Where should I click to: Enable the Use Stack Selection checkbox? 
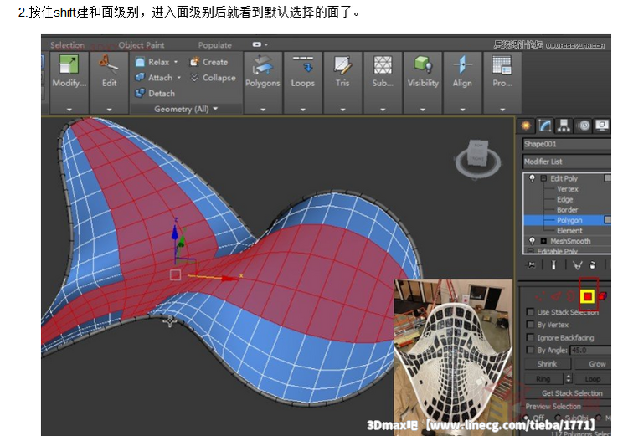[x=530, y=312]
